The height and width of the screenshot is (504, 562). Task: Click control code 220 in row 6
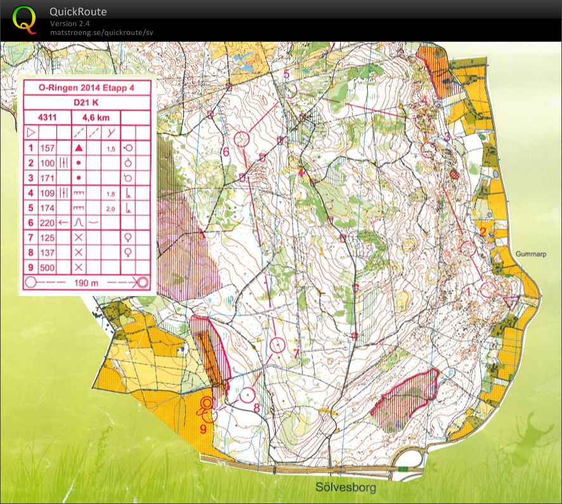pos(48,223)
